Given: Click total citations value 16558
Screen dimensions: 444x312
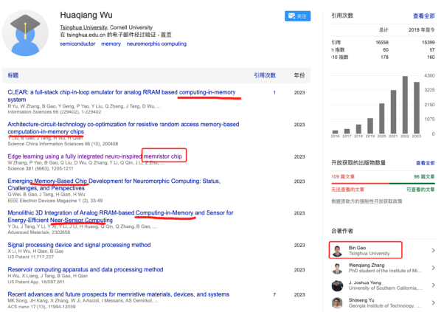Looking at the screenshot, I should click(x=382, y=43).
